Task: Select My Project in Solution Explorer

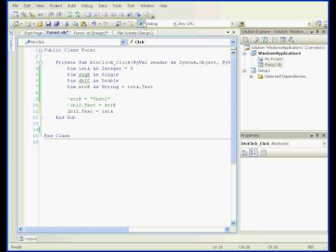Action: tap(274, 59)
